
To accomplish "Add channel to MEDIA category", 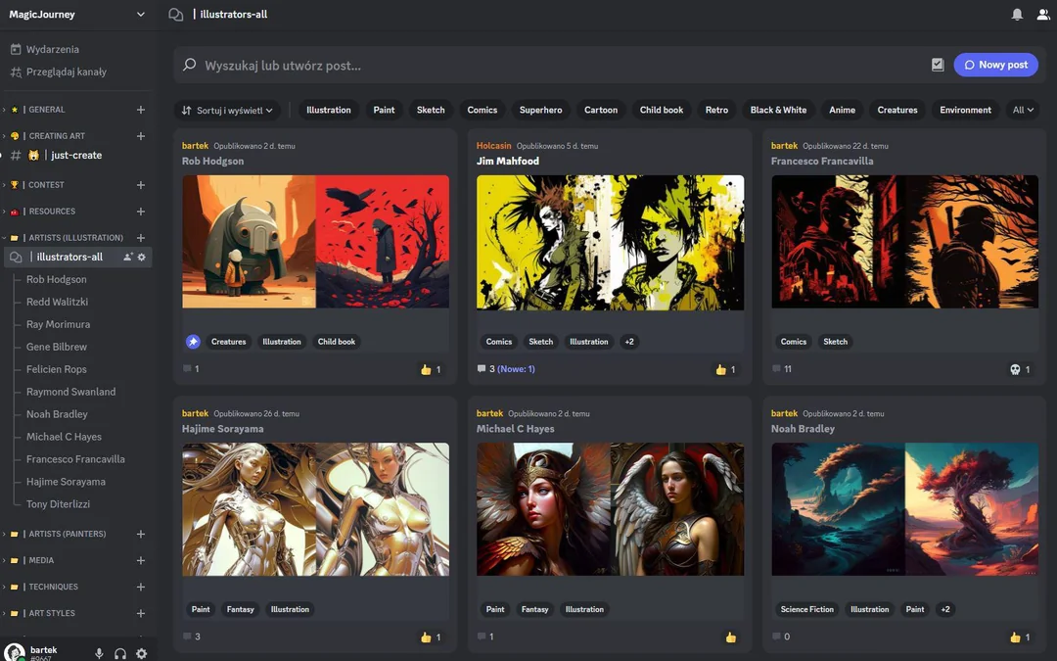I will pyautogui.click(x=141, y=560).
